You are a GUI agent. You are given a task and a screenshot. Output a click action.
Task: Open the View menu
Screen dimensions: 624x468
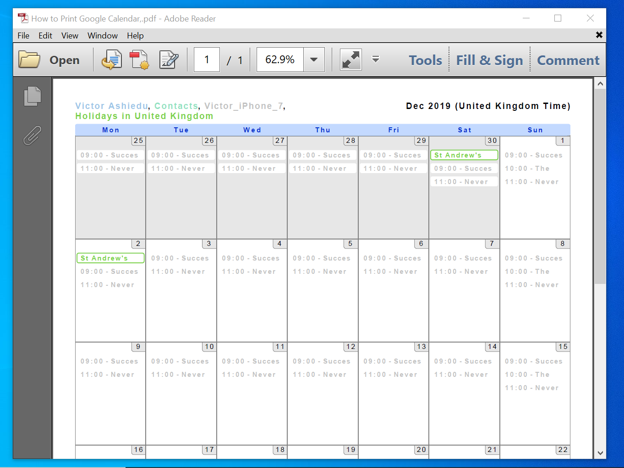click(x=70, y=35)
